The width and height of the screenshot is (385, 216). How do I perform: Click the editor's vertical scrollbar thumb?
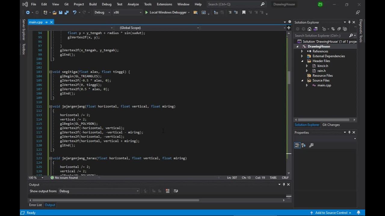tap(289, 78)
